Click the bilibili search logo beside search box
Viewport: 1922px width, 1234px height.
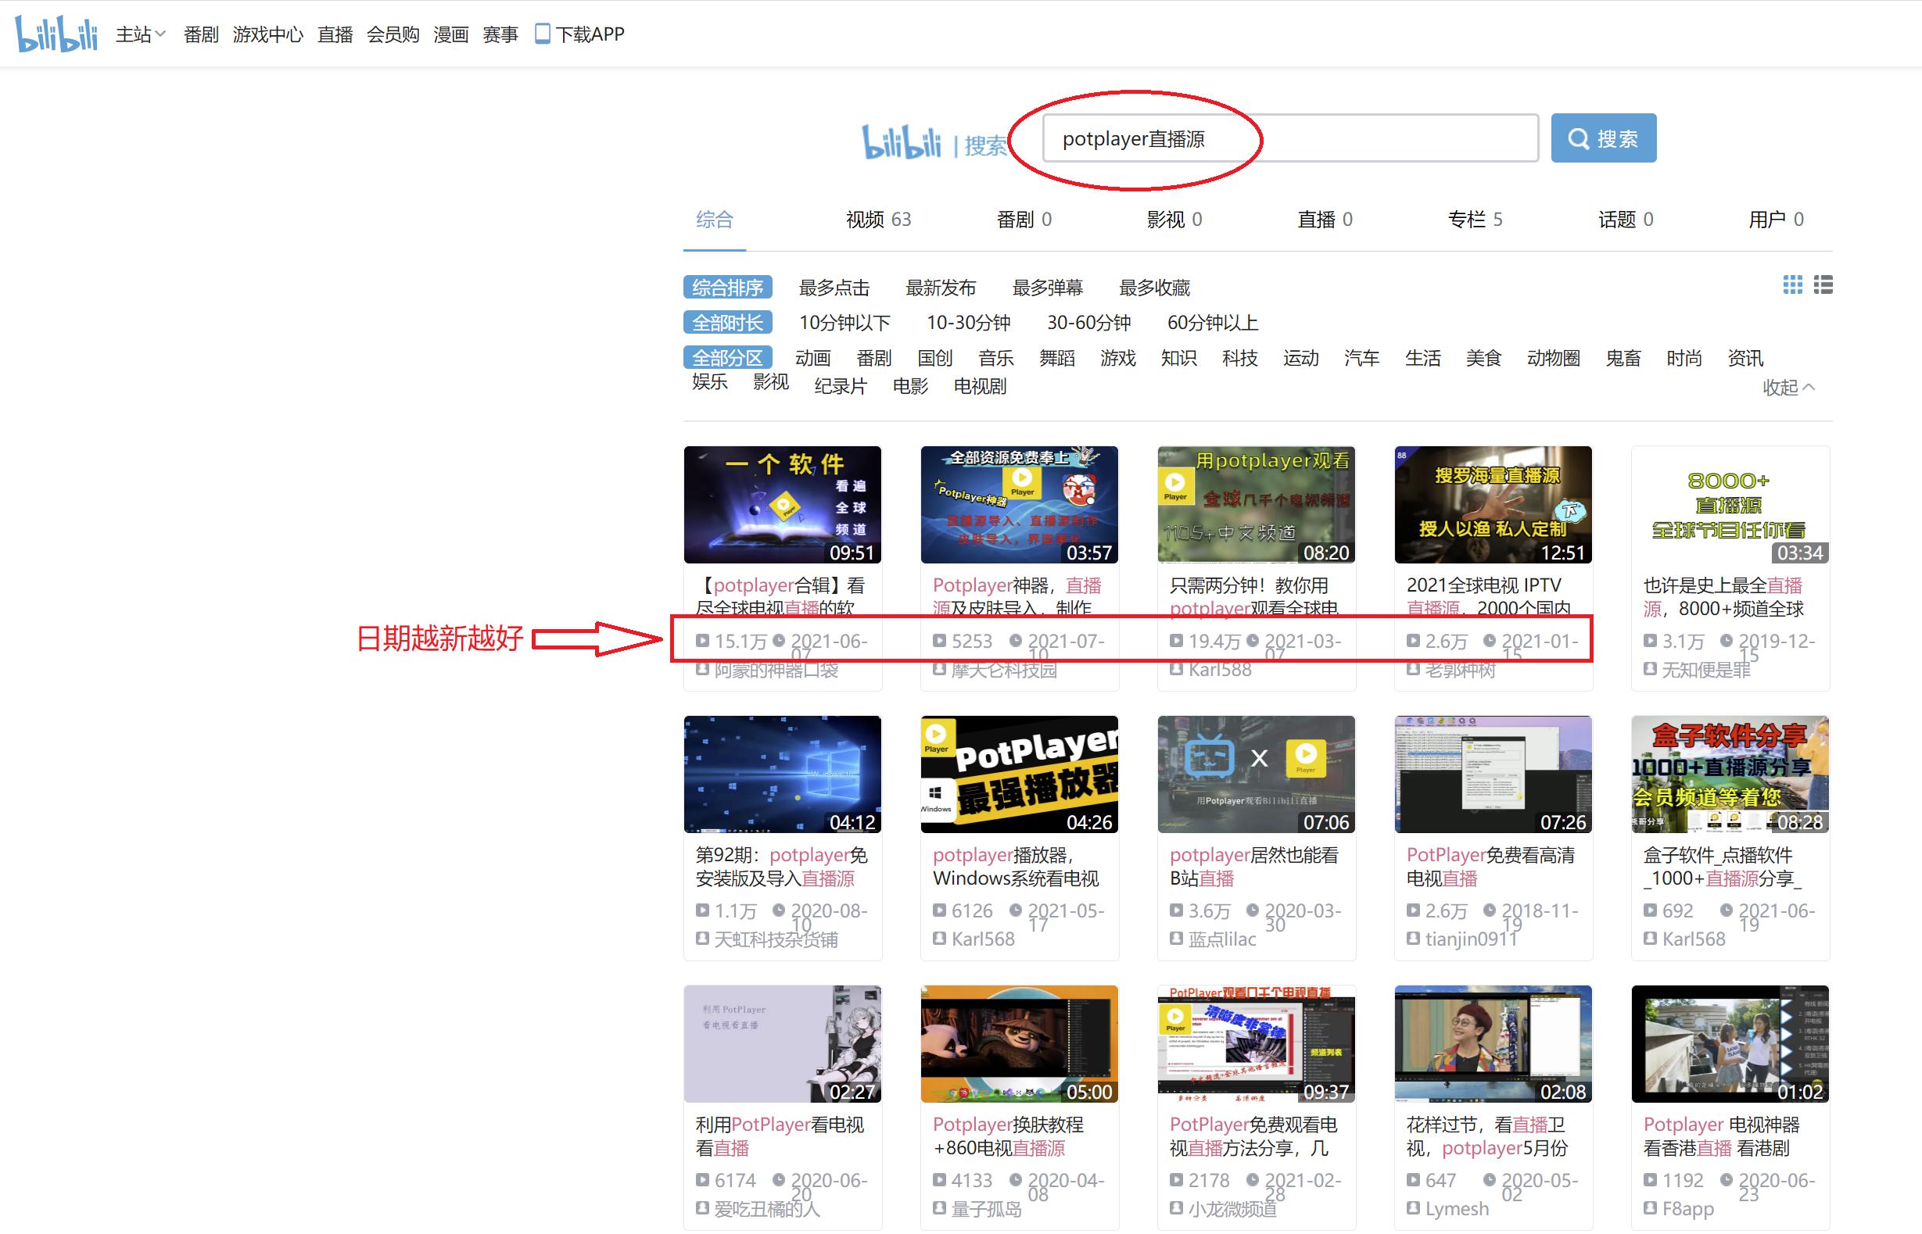tap(901, 143)
